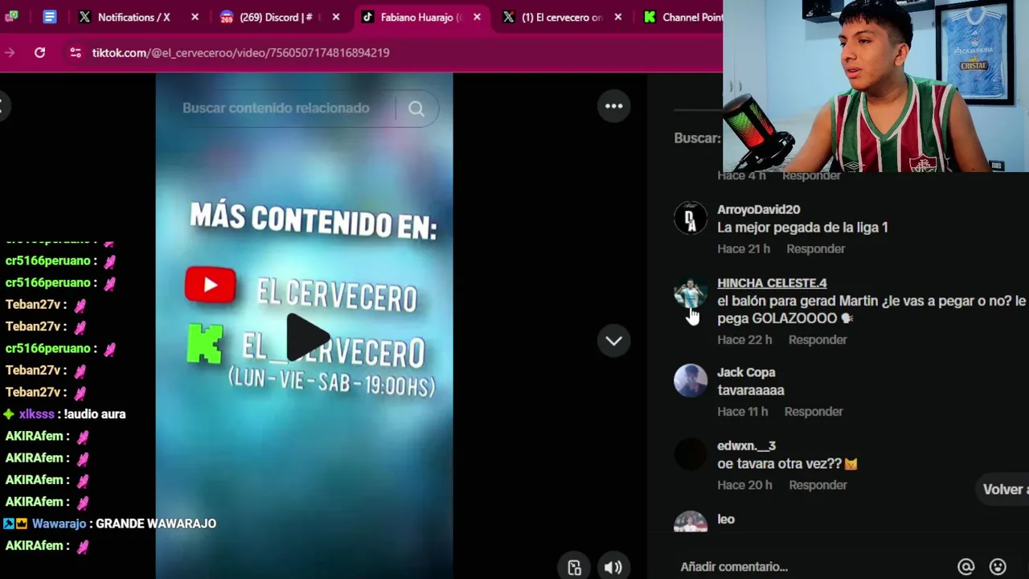Close the Notifications / X tab
Viewport: 1029px width, 579px height.
[x=195, y=17]
